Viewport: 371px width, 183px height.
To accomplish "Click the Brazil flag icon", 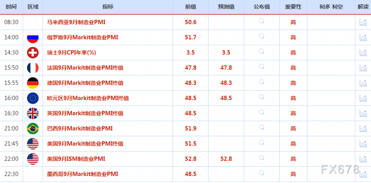I will pyautogui.click(x=32, y=128).
